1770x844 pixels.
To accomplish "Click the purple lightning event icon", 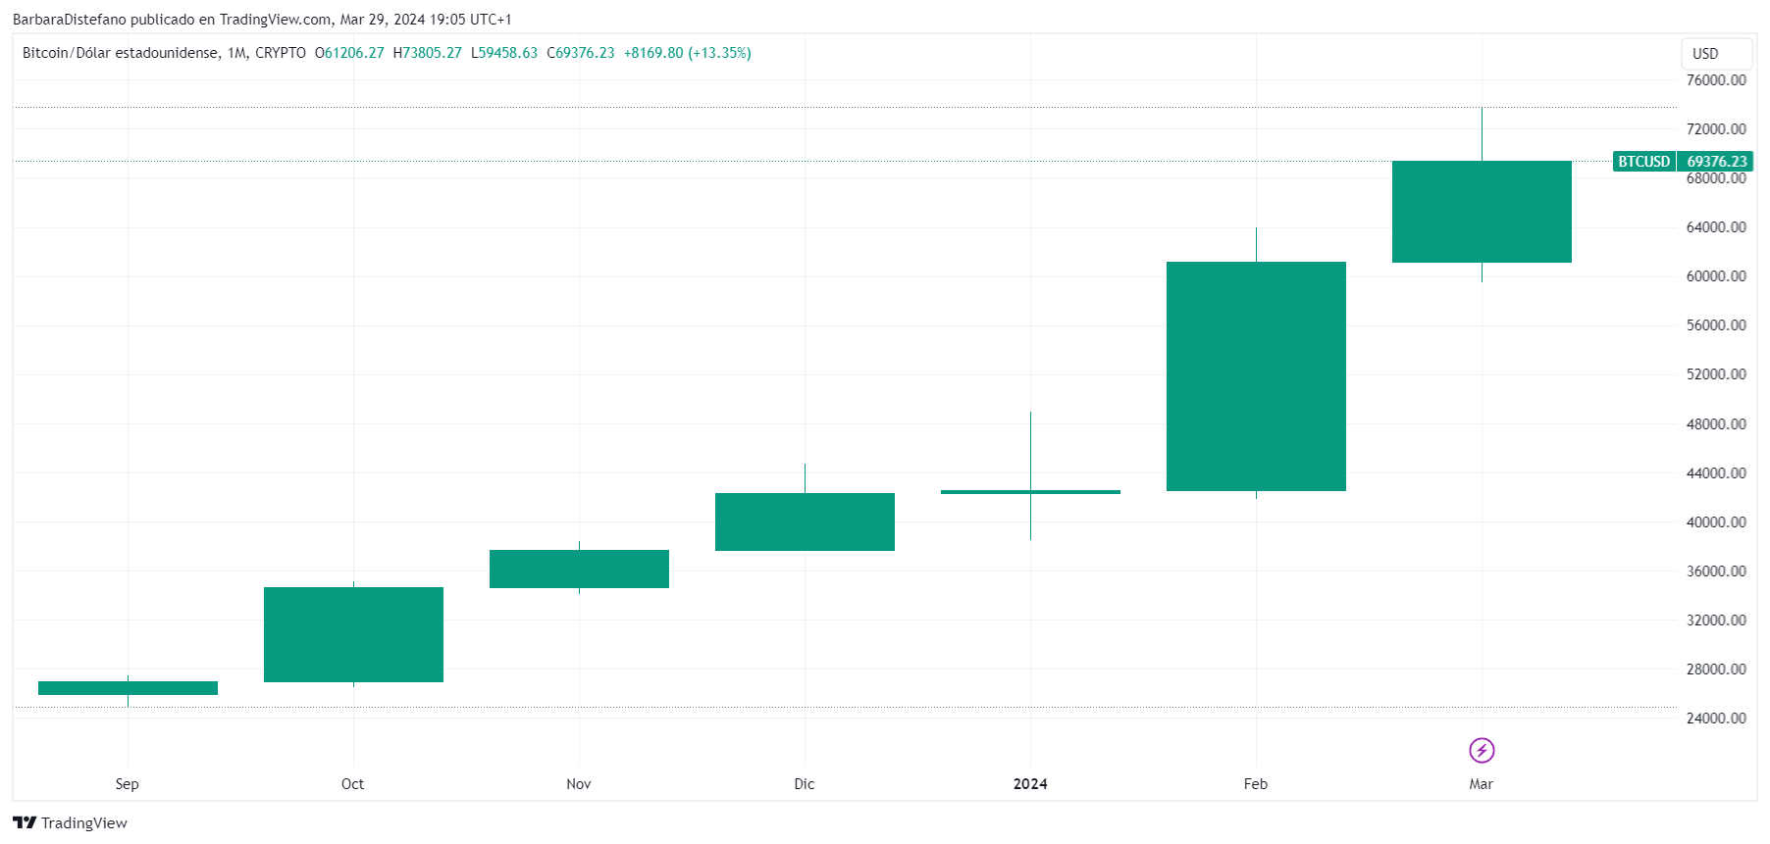I will [1482, 751].
